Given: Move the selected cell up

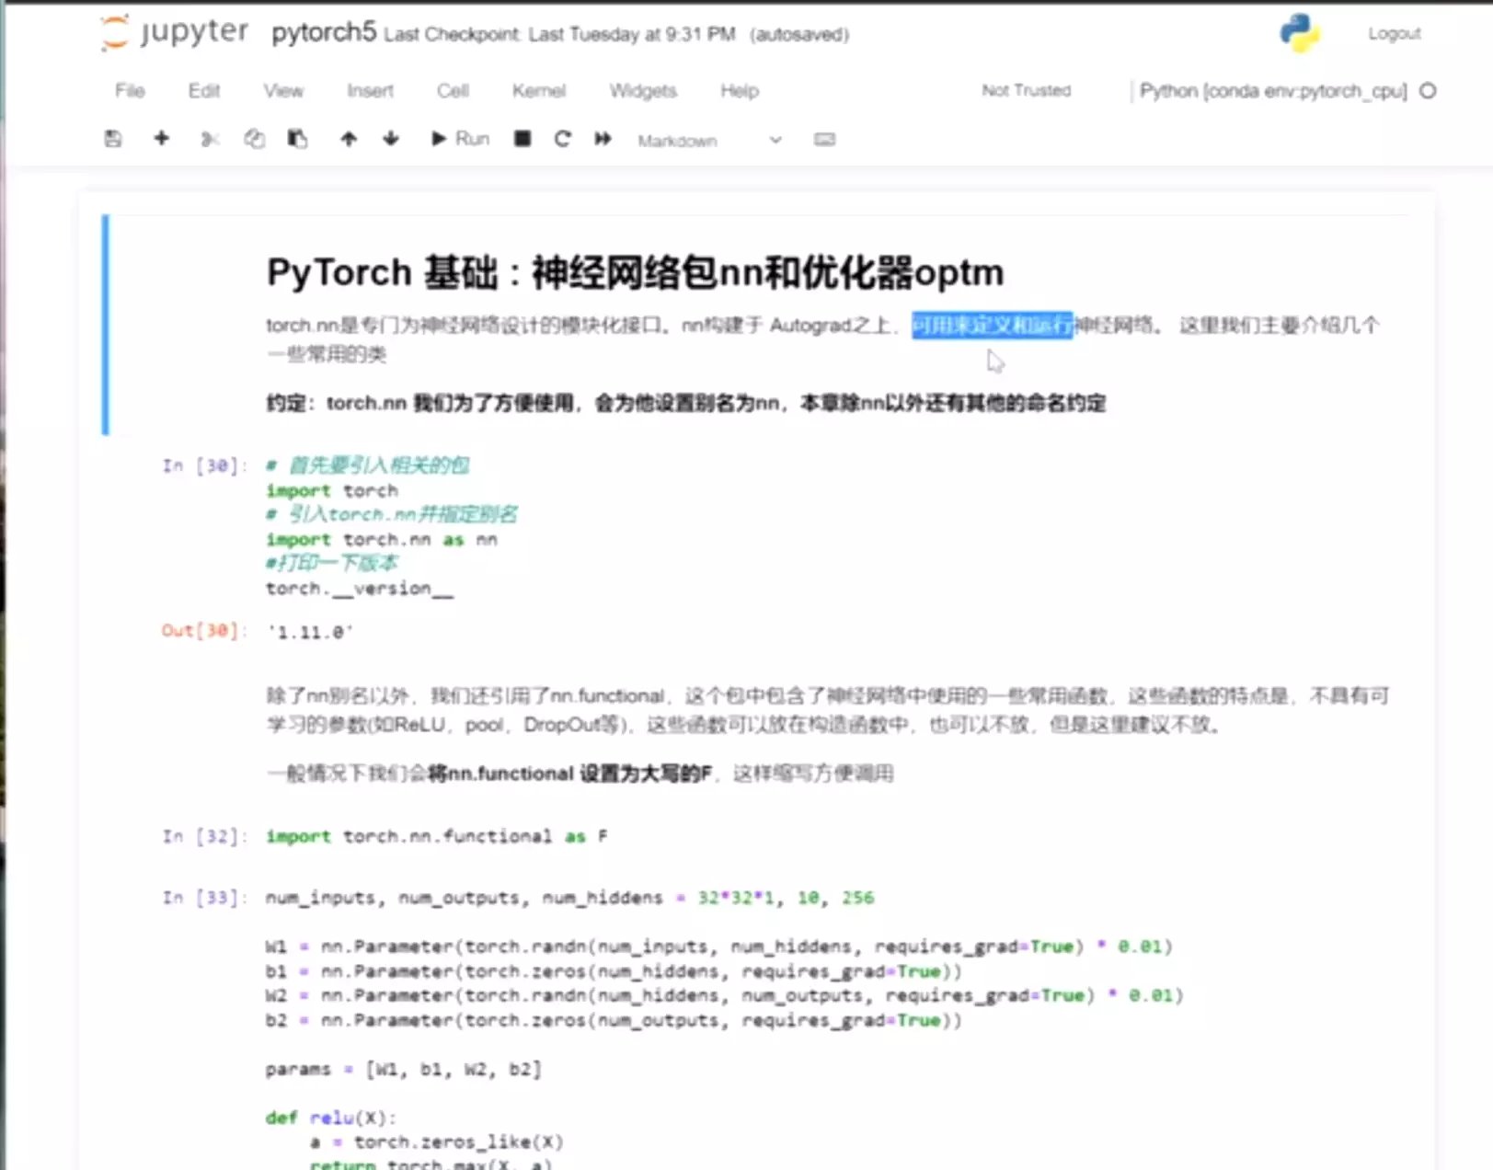Looking at the screenshot, I should tap(348, 139).
